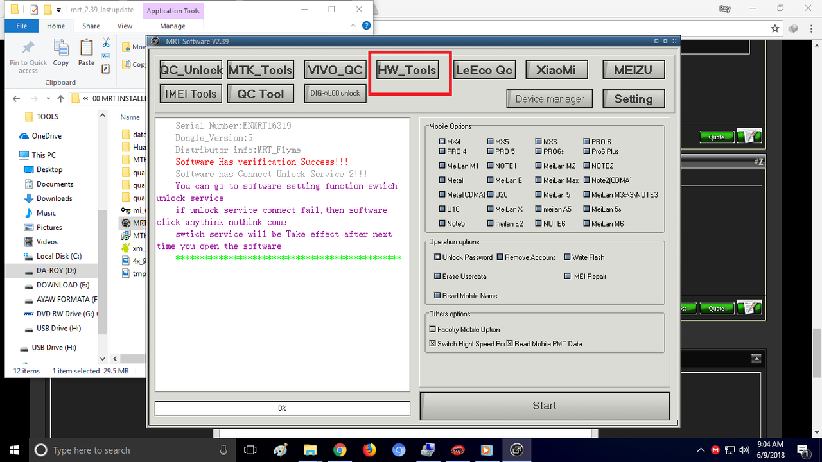This screenshot has width=822, height=462.
Task: Select MX5 mobile option
Action: click(498, 142)
